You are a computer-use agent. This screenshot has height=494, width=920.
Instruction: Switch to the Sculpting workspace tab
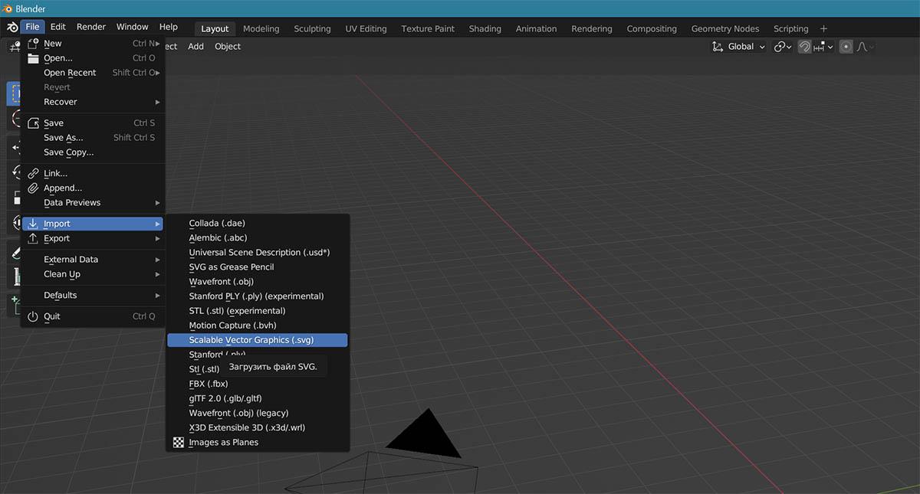[312, 28]
